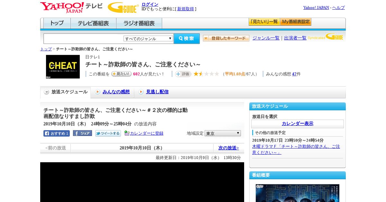Click the 検索 search button
386x202 pixels.
point(187,38)
